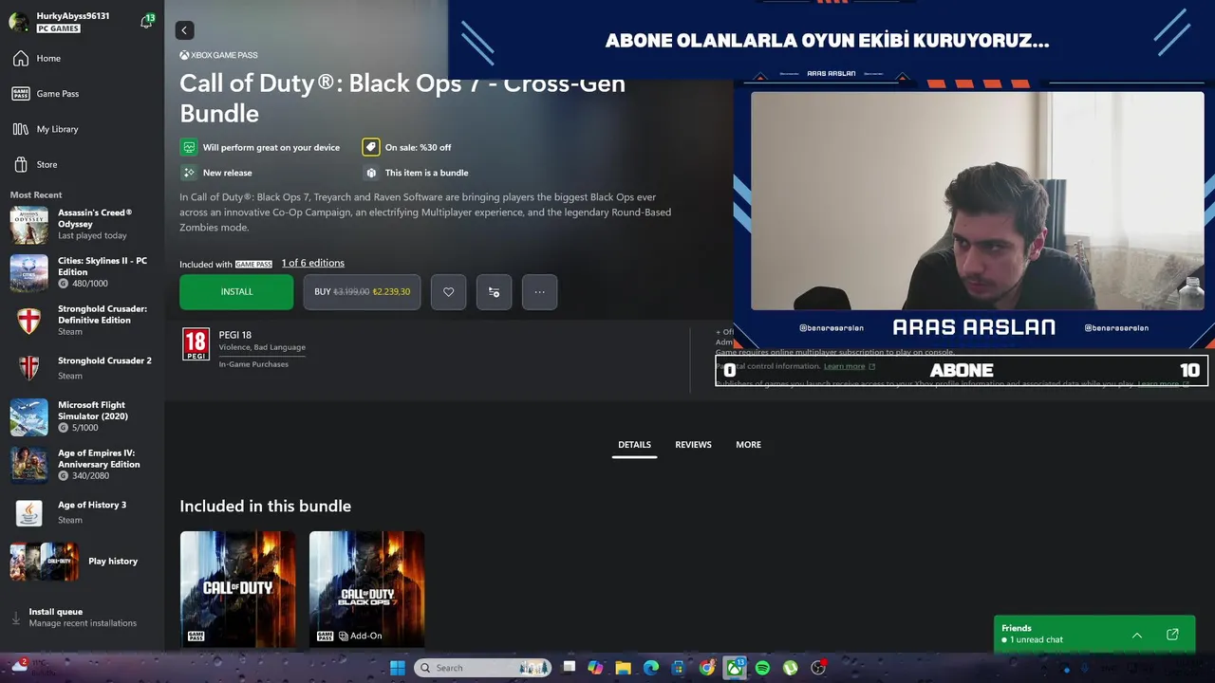1215x683 pixels.
Task: Open Stronghold Crusader 2 entry
Action: (82, 368)
